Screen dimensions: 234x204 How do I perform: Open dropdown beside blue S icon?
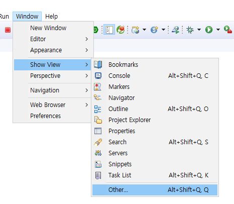point(163,30)
